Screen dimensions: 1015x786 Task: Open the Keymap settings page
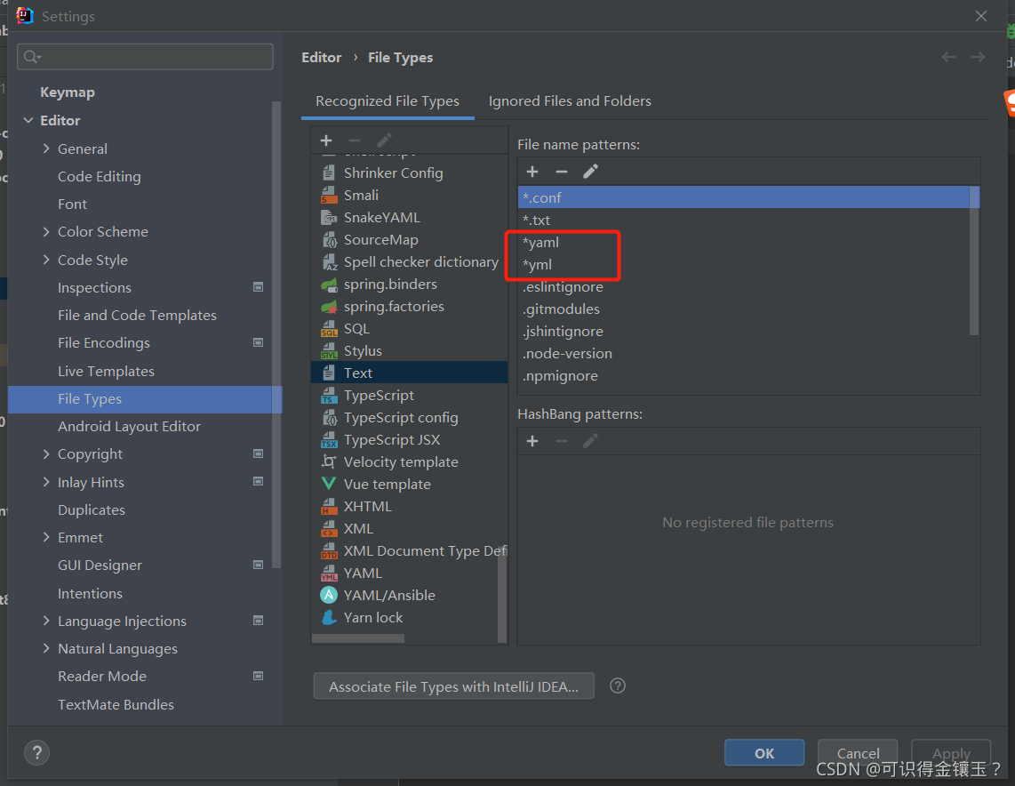(x=68, y=92)
